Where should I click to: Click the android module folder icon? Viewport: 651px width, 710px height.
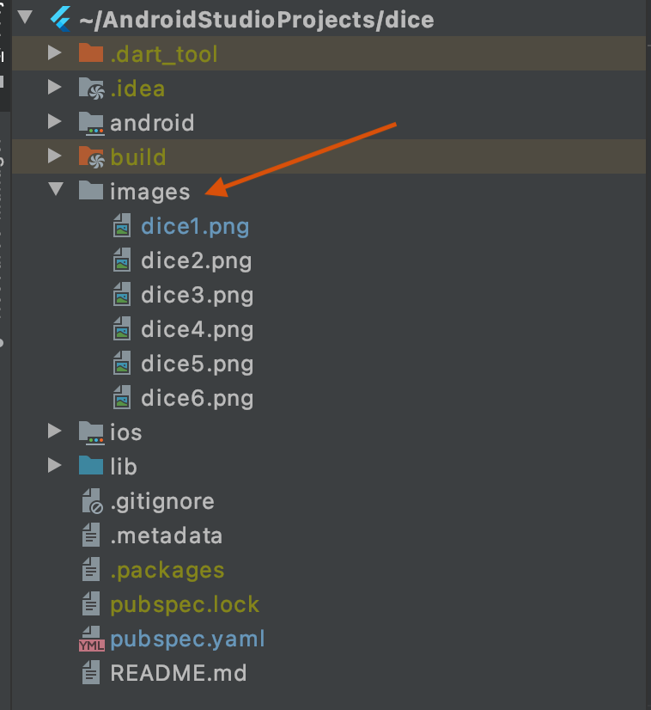[90, 123]
